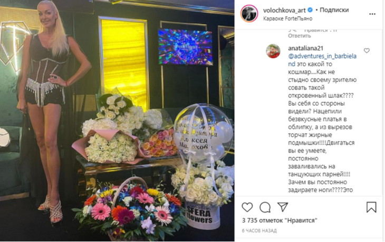Open anataliana21's avatar picture
Screen dimensions: 385x242
(x=273, y=51)
